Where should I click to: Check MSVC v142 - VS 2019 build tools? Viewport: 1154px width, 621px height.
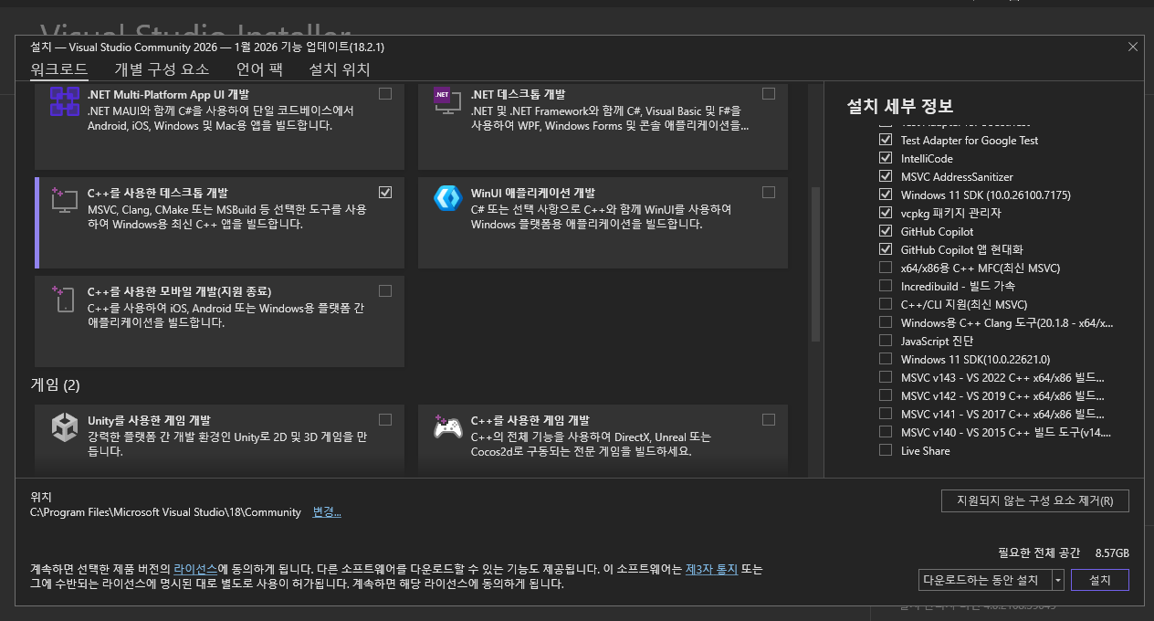[886, 395]
